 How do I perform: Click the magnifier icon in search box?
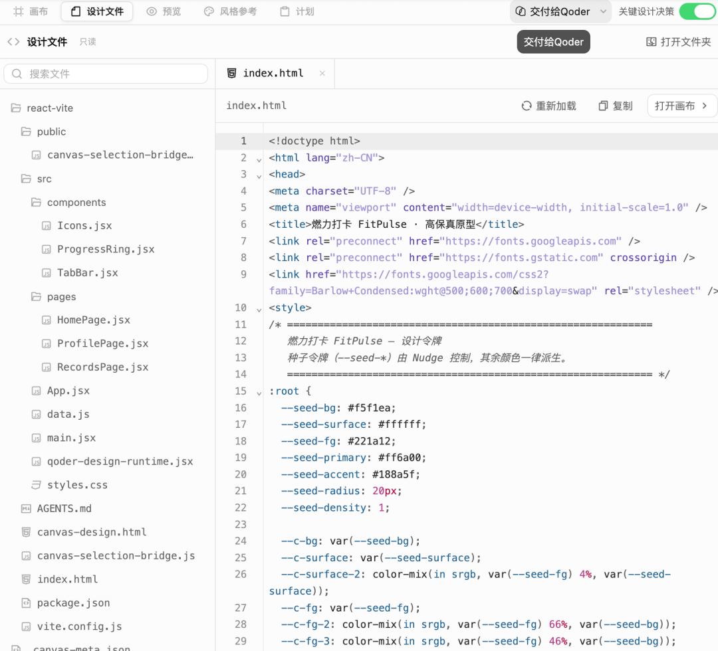[17, 74]
